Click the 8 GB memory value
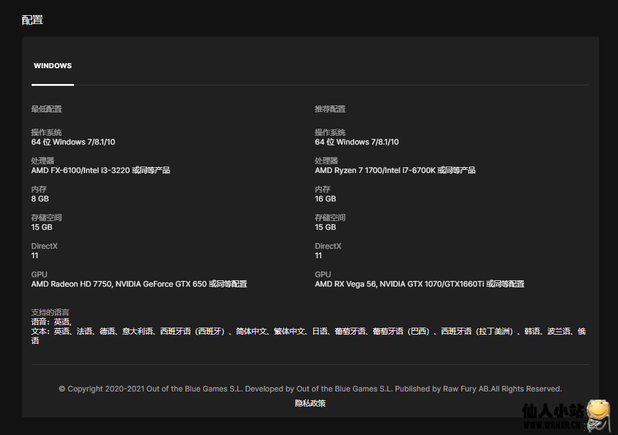 [x=40, y=199]
